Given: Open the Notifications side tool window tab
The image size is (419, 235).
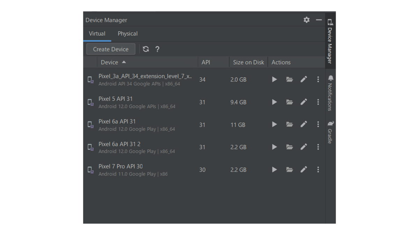Looking at the screenshot, I should tap(330, 93).
